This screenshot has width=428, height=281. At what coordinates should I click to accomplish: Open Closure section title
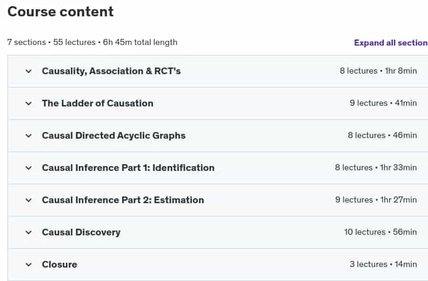pyautogui.click(x=59, y=265)
